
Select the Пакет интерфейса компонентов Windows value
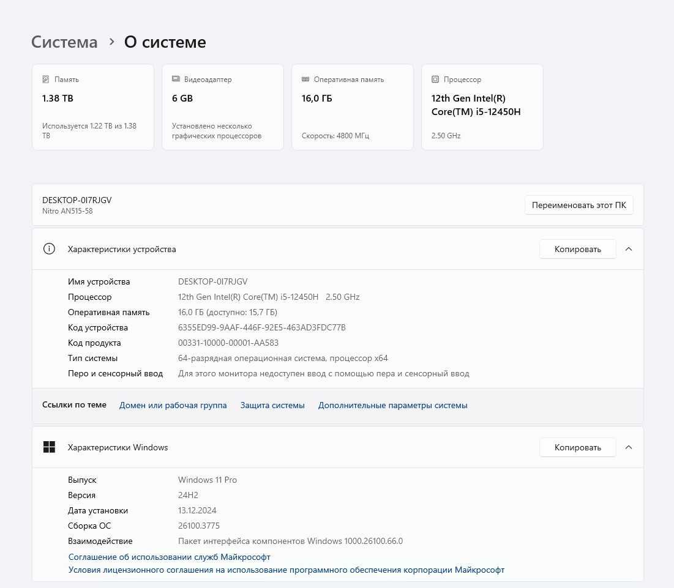click(x=290, y=541)
